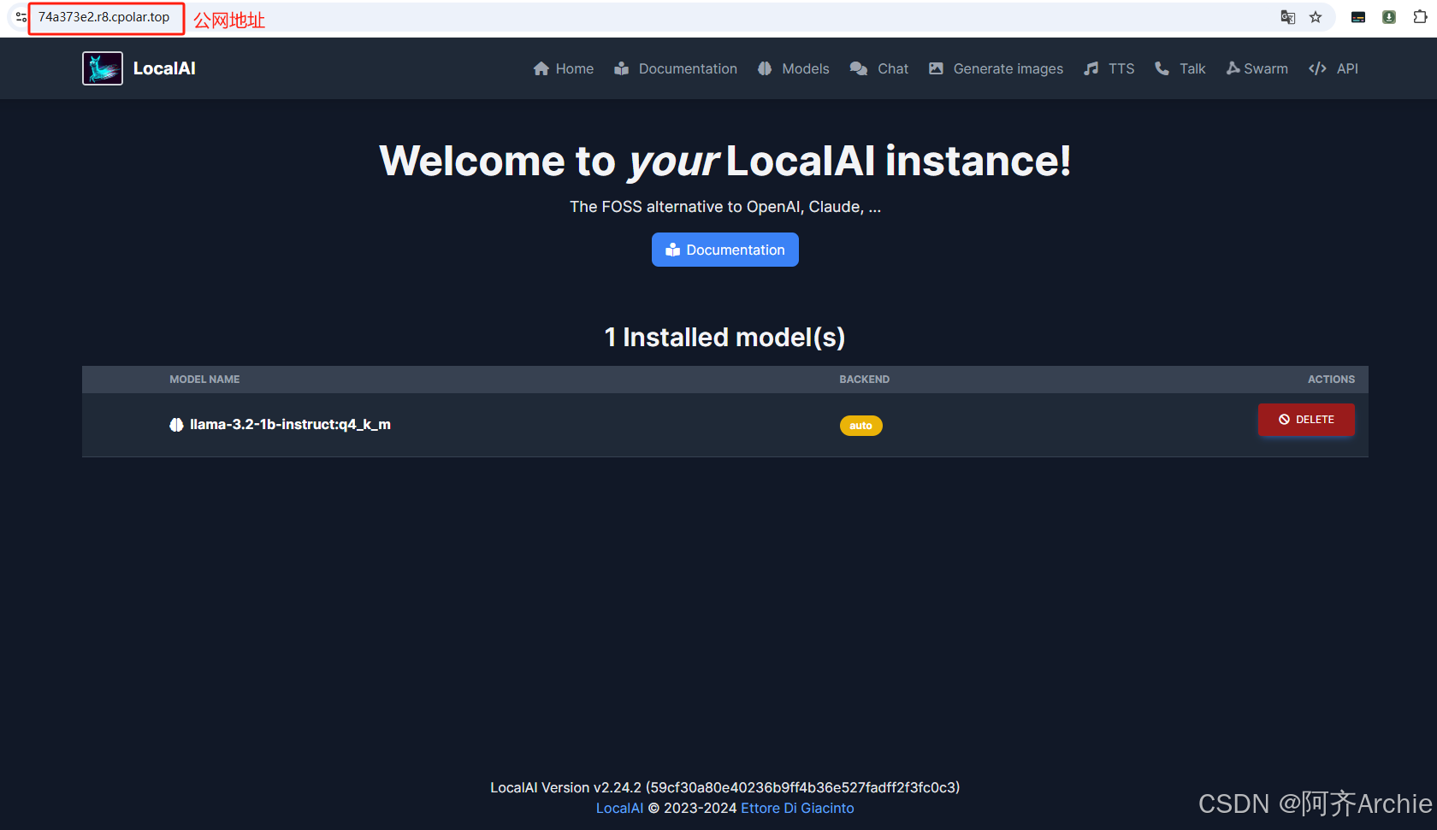The image size is (1437, 830).
Task: Open the extensions puzzle icon
Action: (1420, 17)
